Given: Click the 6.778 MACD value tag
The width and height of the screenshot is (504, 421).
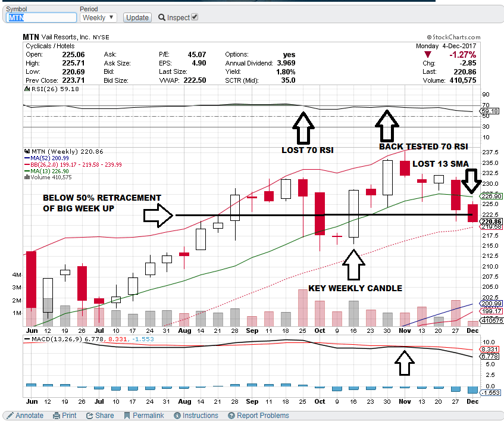Looking at the screenshot, I should (x=490, y=356).
